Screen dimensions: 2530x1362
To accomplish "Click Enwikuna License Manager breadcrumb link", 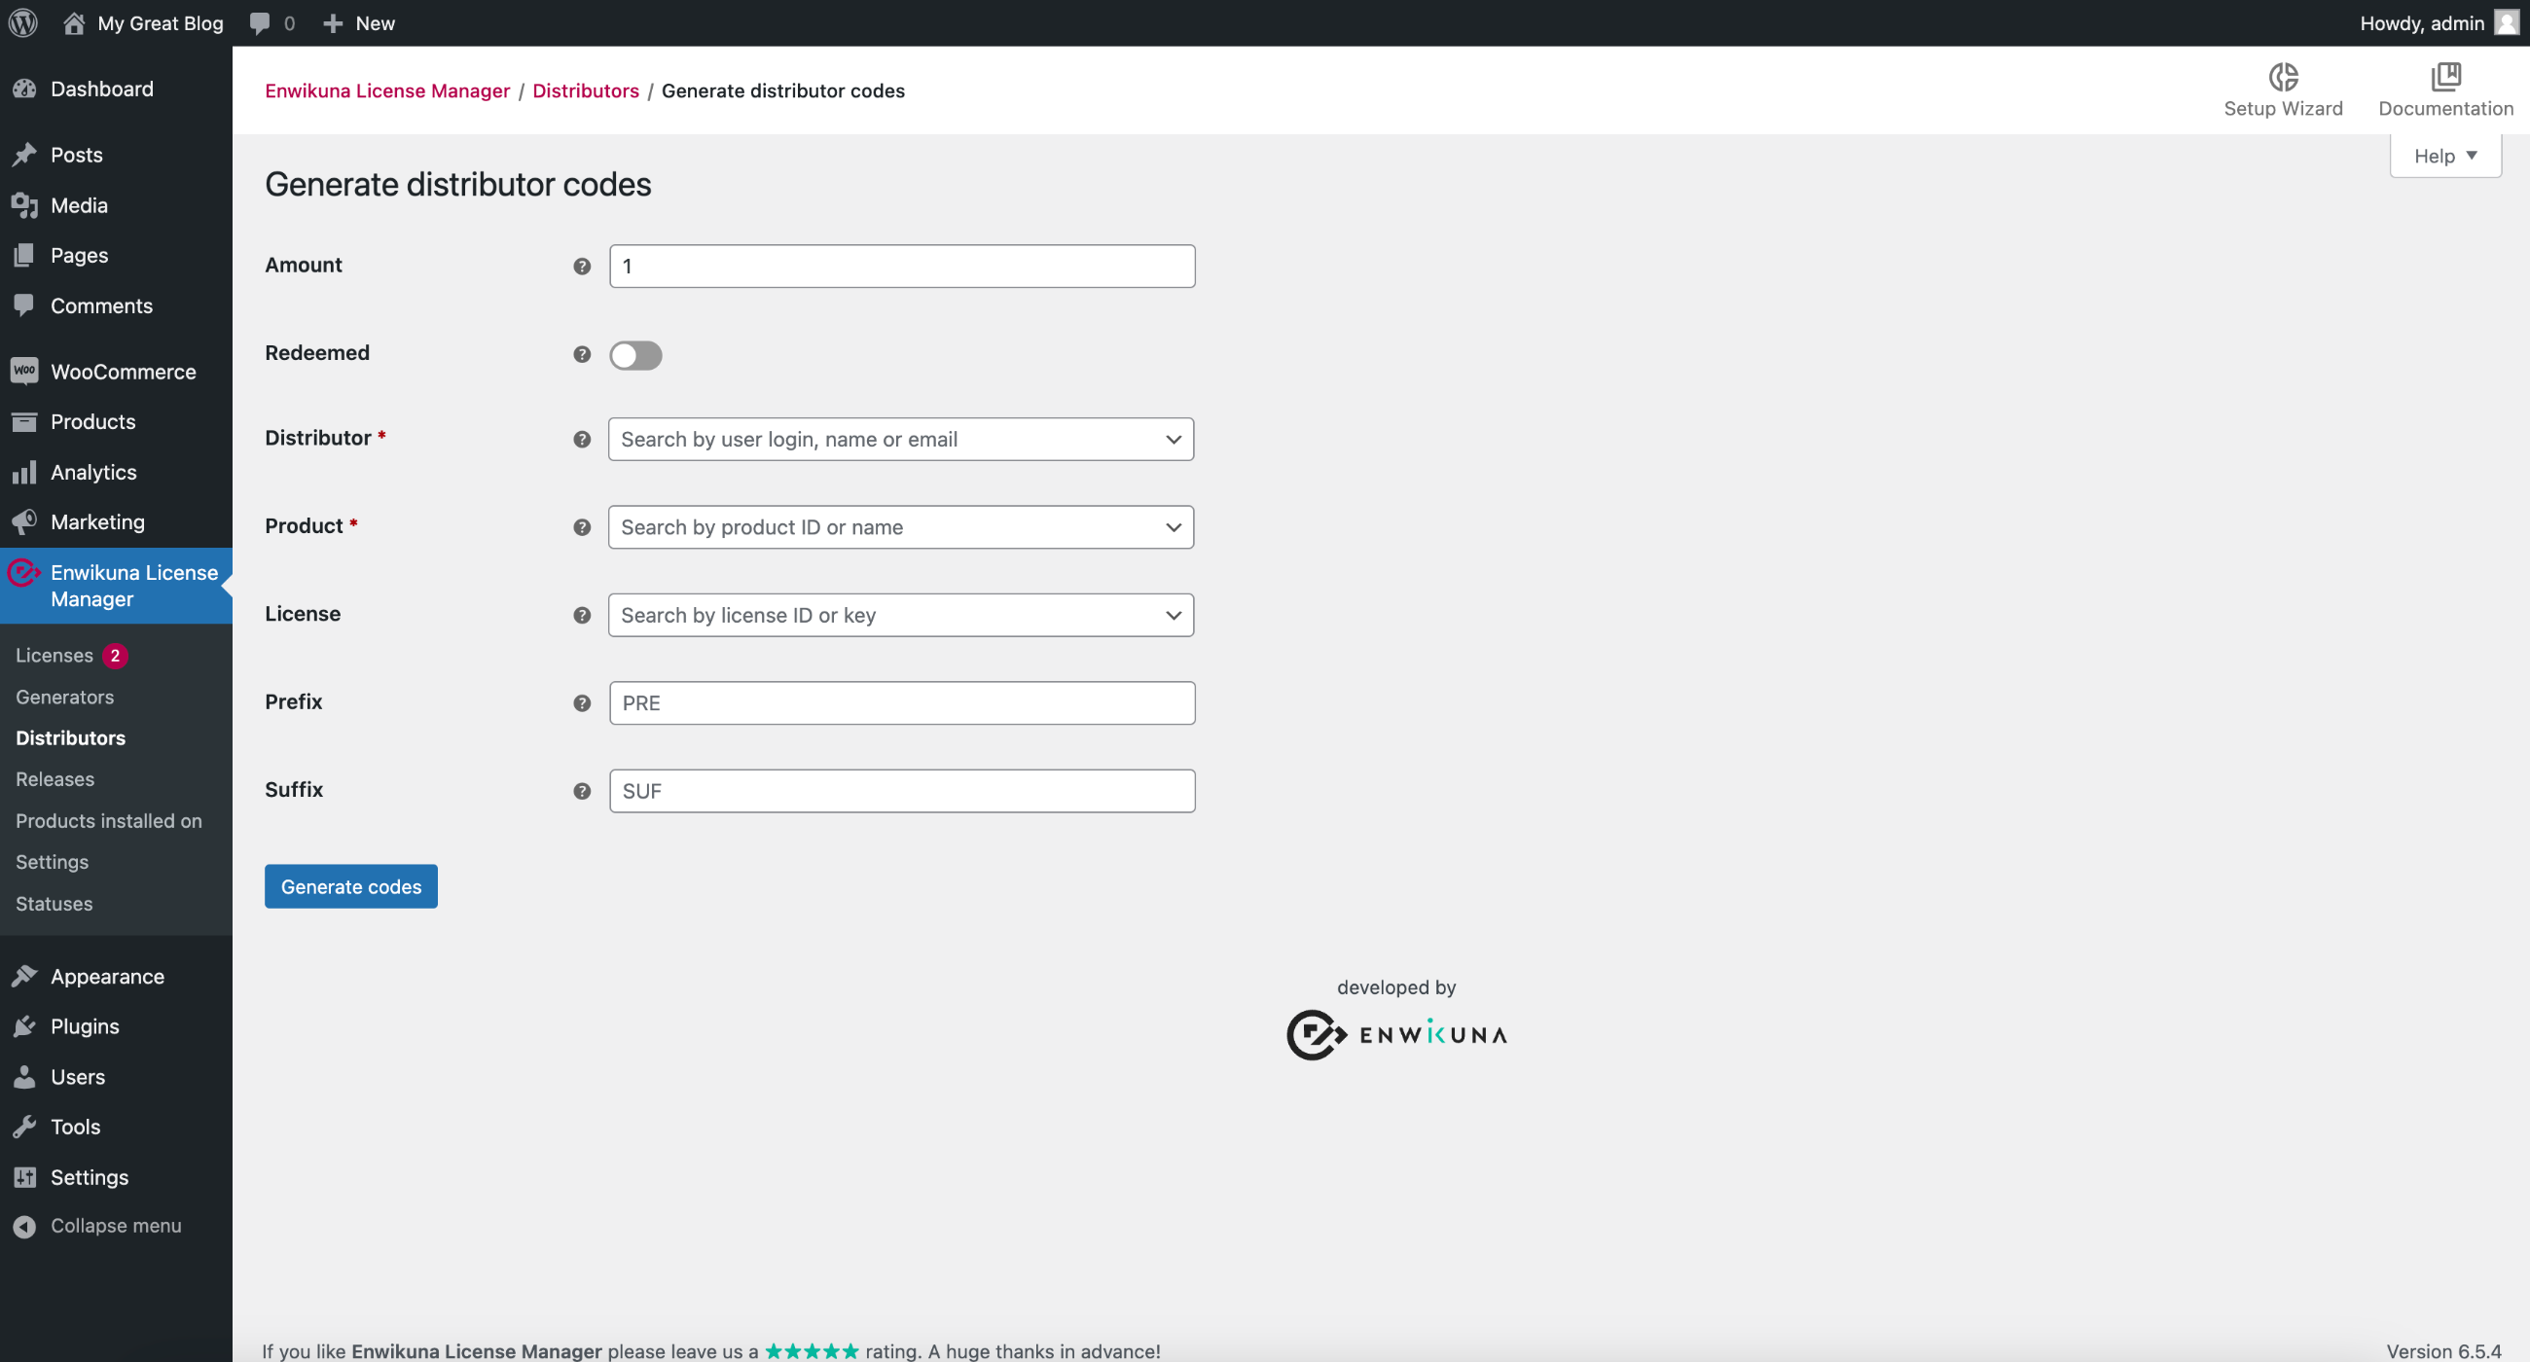I will (387, 90).
